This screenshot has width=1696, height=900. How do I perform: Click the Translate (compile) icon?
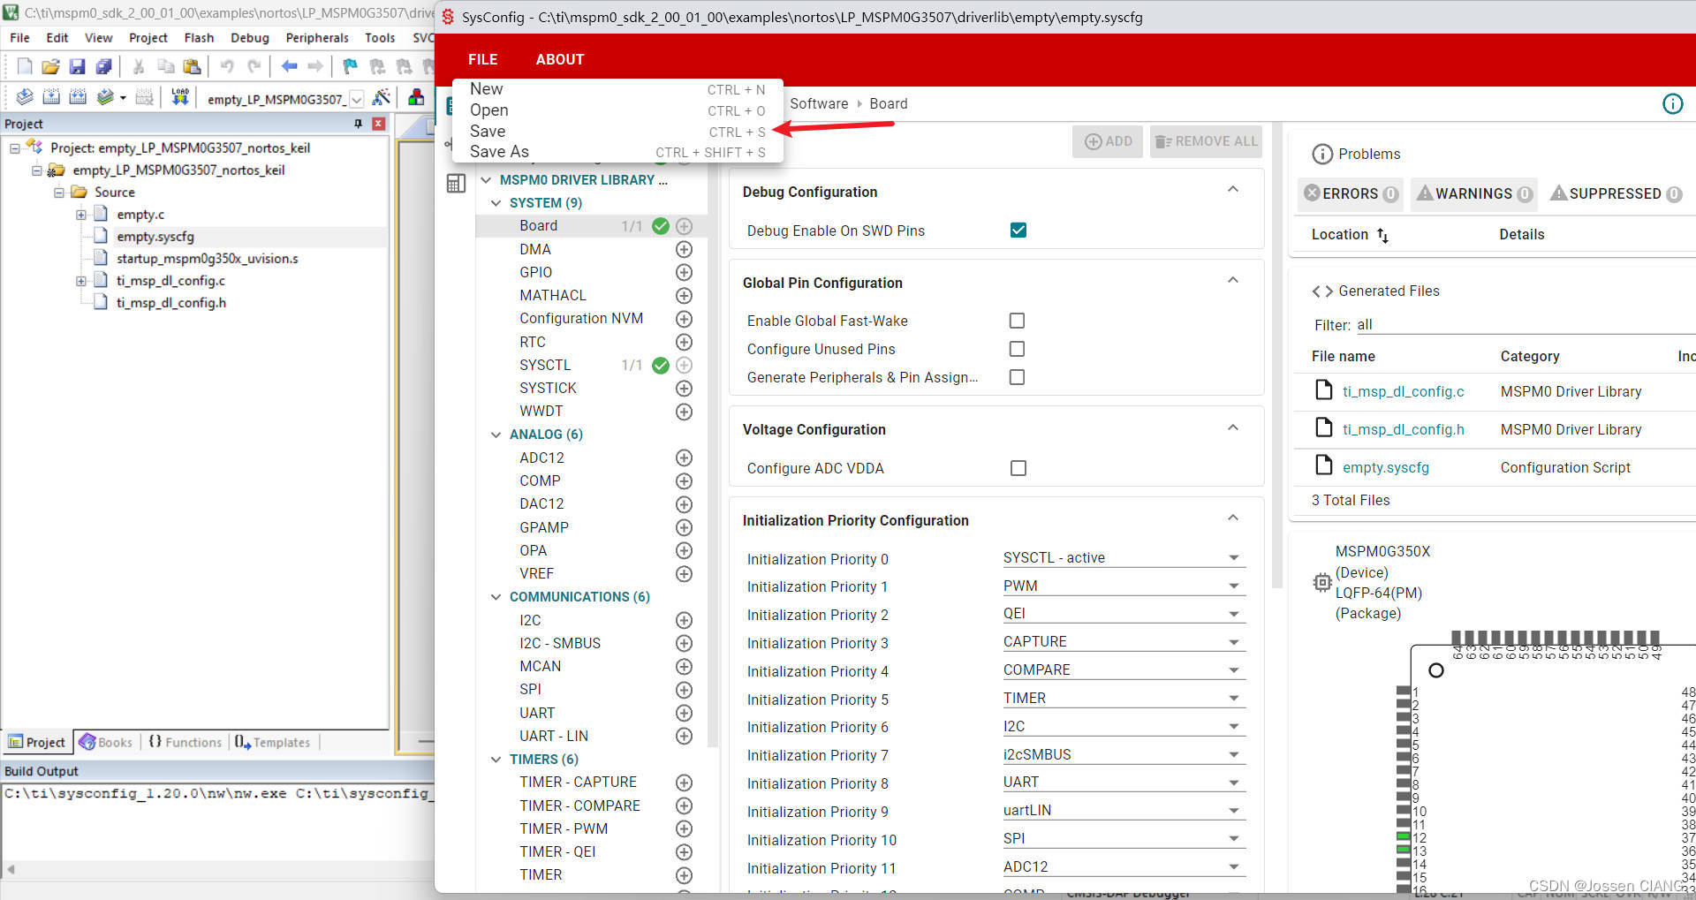click(x=25, y=97)
